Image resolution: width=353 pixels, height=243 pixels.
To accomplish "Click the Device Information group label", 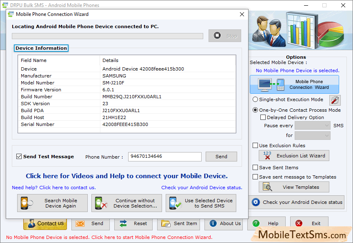I will pos(41,48).
